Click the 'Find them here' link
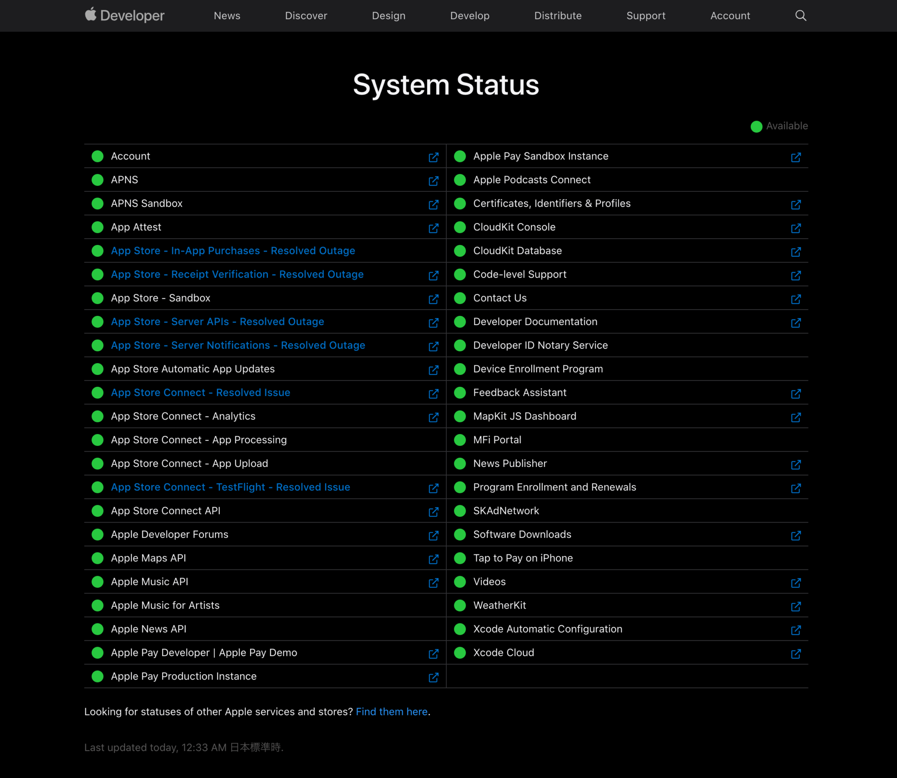 point(392,711)
